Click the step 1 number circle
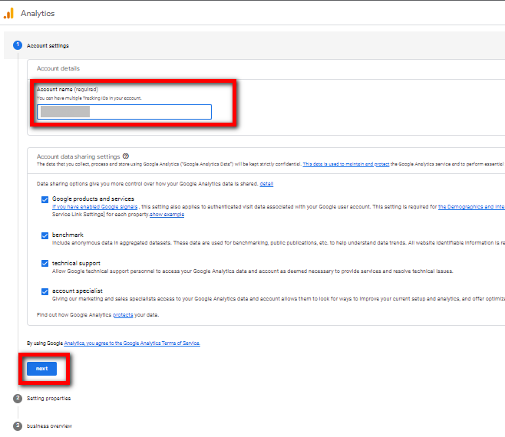This screenshot has width=505, height=437. (x=17, y=45)
